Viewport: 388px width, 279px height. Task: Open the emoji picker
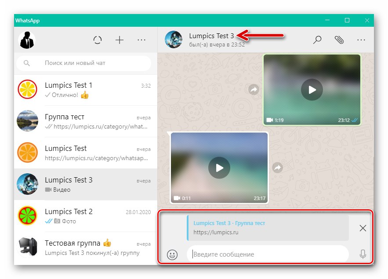[x=172, y=254]
